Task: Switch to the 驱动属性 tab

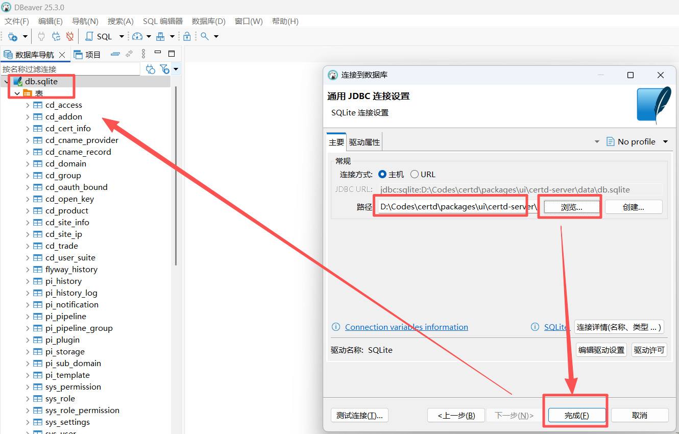Action: coord(365,142)
